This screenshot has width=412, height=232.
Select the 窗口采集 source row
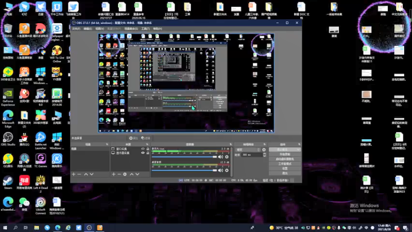[x=130, y=149]
